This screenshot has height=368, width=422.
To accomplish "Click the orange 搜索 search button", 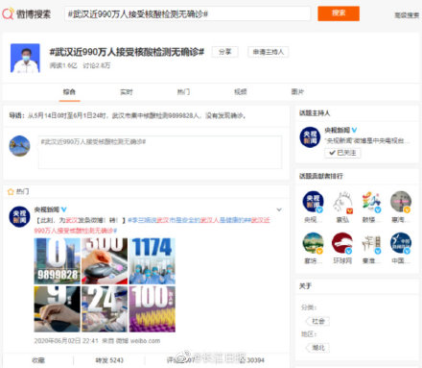I will (339, 13).
